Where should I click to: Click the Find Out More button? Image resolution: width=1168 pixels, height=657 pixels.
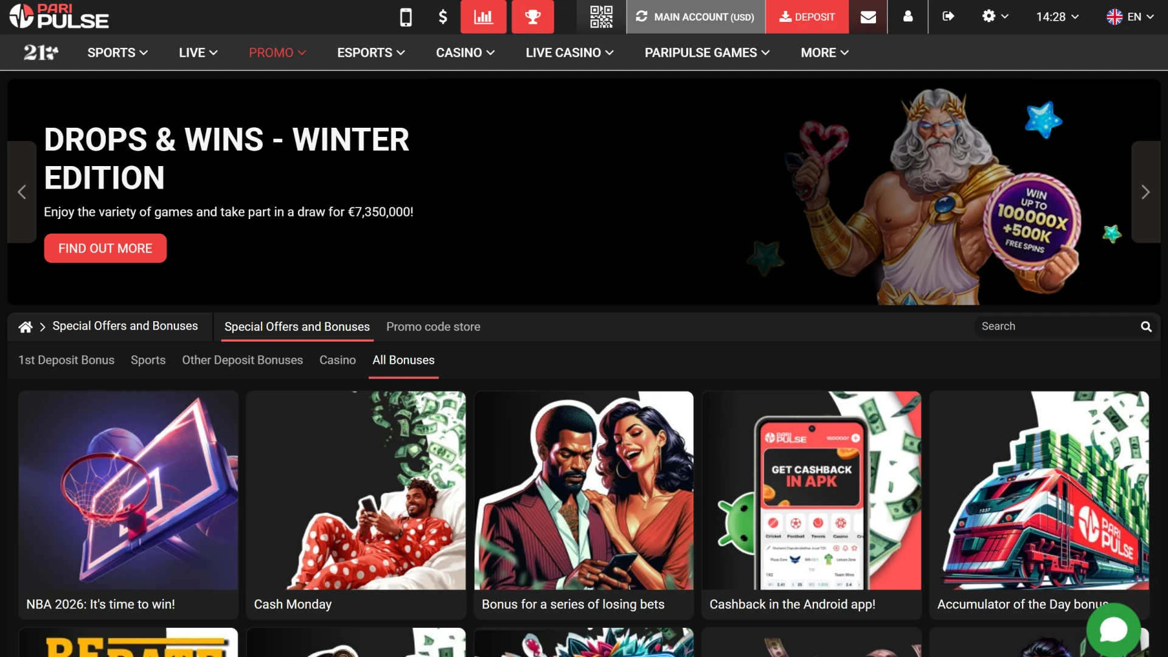point(105,249)
